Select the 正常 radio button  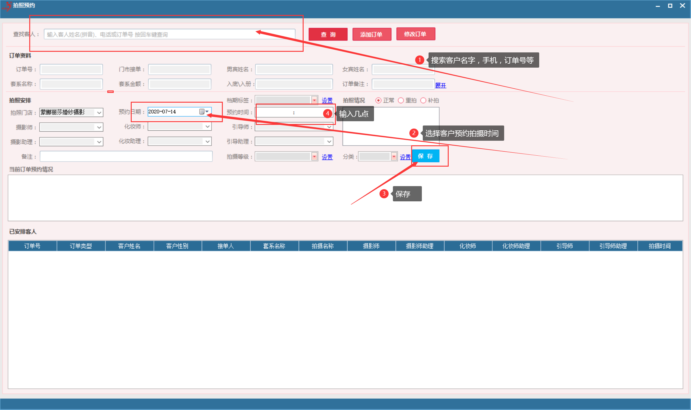point(378,101)
